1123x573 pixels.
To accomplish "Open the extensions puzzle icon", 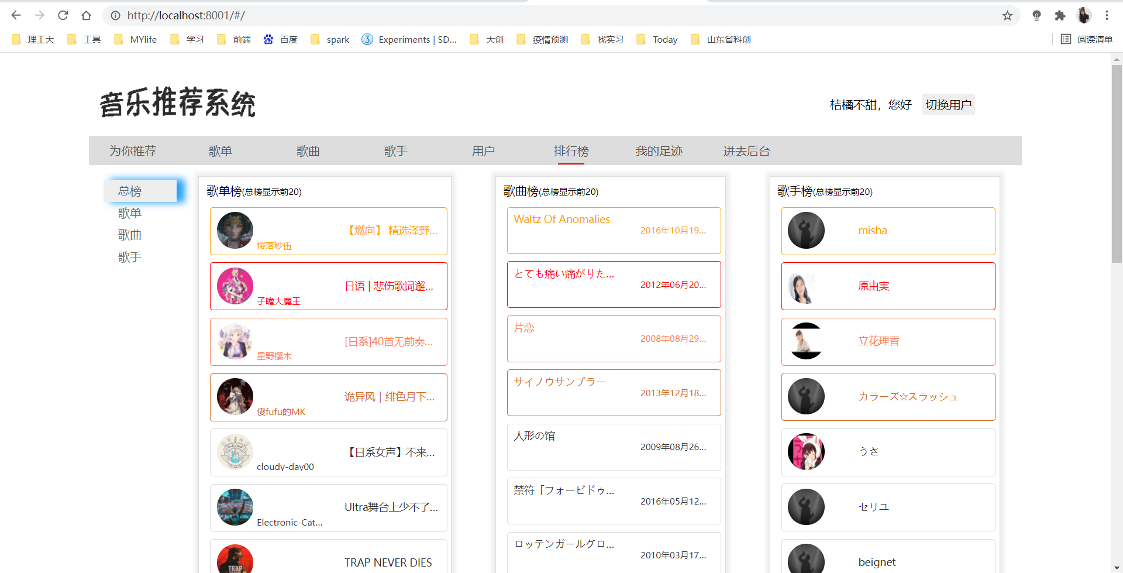I will tap(1060, 16).
